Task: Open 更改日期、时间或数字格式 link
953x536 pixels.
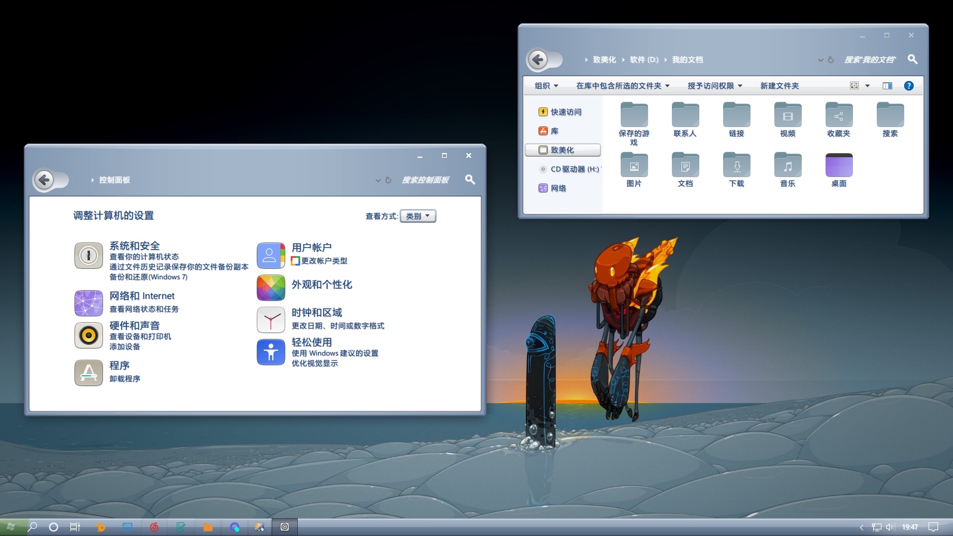Action: coord(338,326)
